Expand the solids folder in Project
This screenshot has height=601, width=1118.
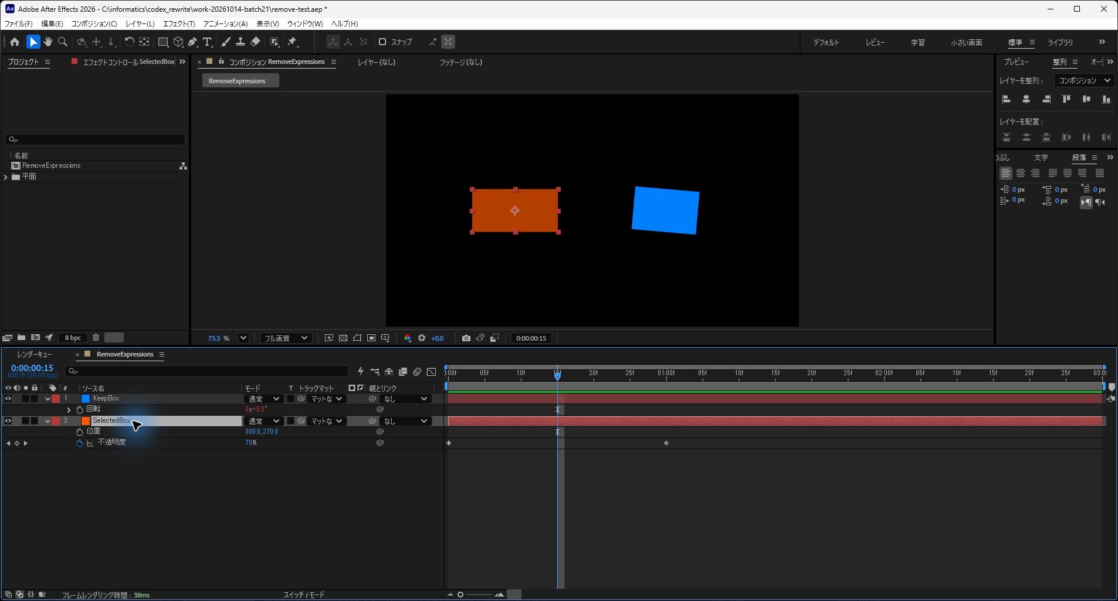pos(6,176)
